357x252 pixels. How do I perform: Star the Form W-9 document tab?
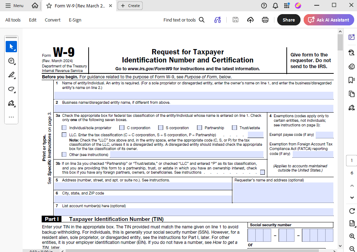coord(49,6)
